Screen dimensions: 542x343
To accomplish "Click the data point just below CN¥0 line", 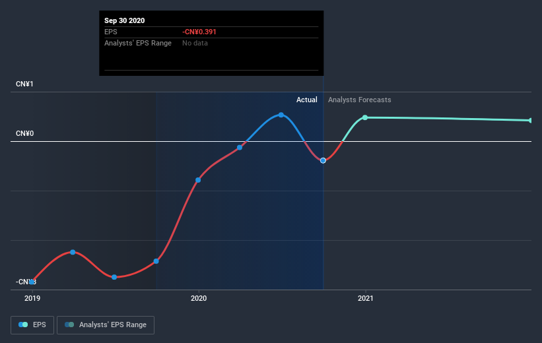I will click(x=240, y=148).
